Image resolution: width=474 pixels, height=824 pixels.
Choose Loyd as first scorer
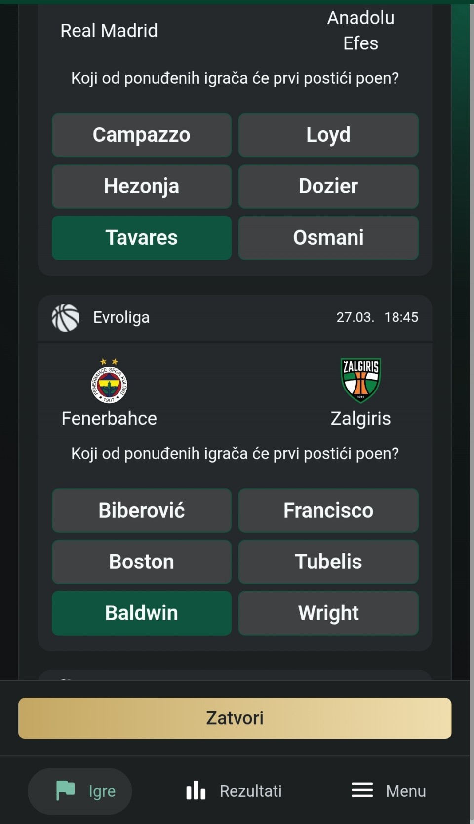(328, 135)
